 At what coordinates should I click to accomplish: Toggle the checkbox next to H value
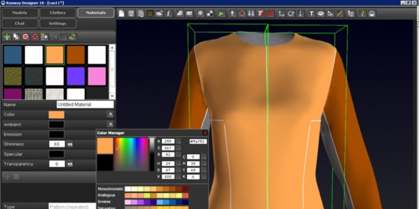click(x=179, y=163)
